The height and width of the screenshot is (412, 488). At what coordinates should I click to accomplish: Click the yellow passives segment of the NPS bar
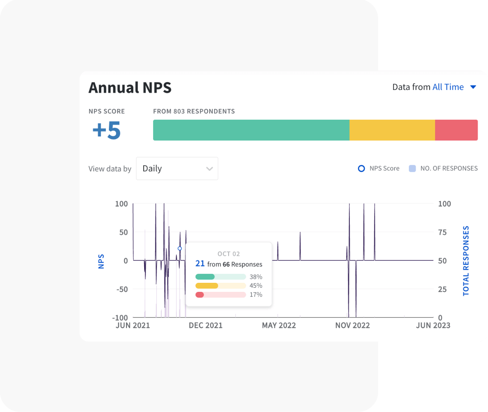click(392, 130)
